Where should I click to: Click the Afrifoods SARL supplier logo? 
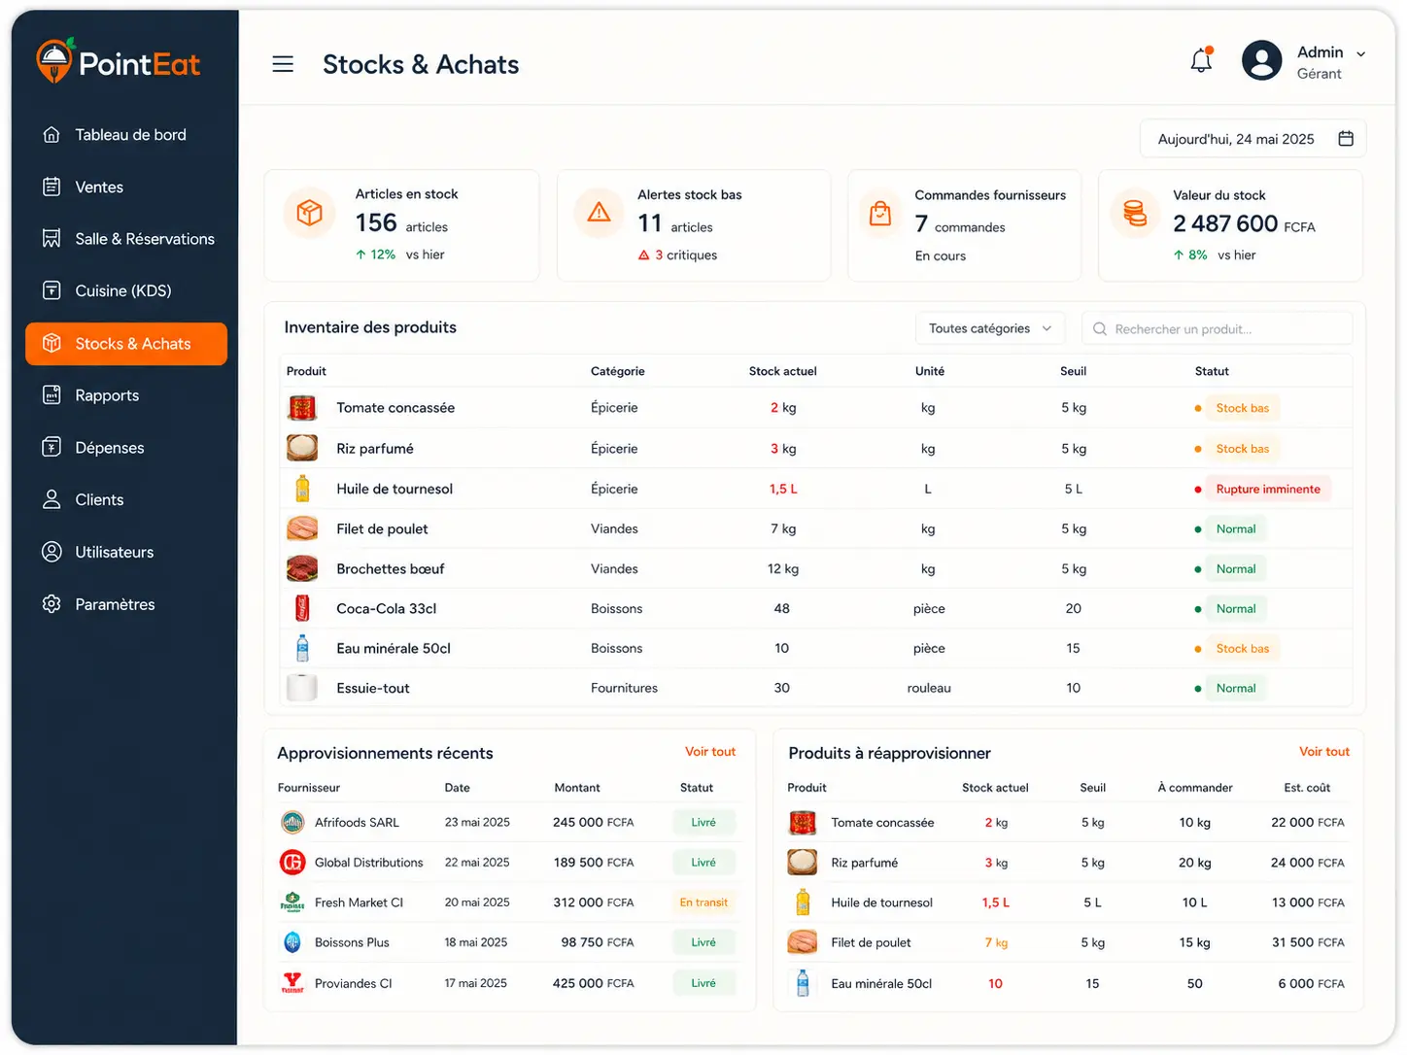[292, 823]
